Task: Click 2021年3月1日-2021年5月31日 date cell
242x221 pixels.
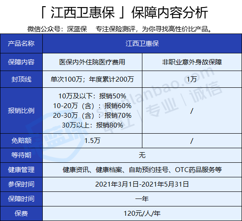Action: (142, 184)
